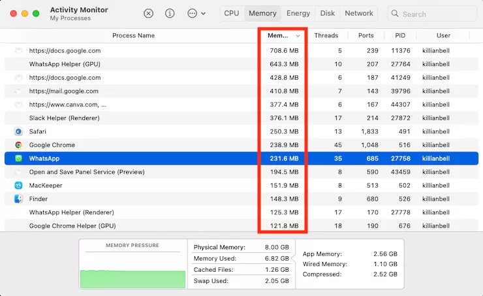Sort by Threads column header
The height and width of the screenshot is (296, 483).
326,35
